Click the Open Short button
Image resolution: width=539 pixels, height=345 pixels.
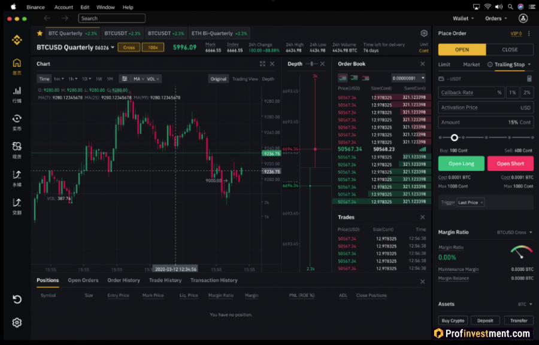[510, 164]
